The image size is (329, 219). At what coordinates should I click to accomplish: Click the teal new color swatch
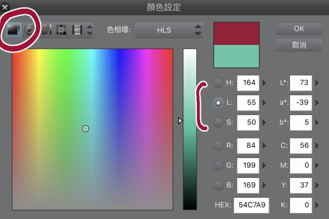236,56
